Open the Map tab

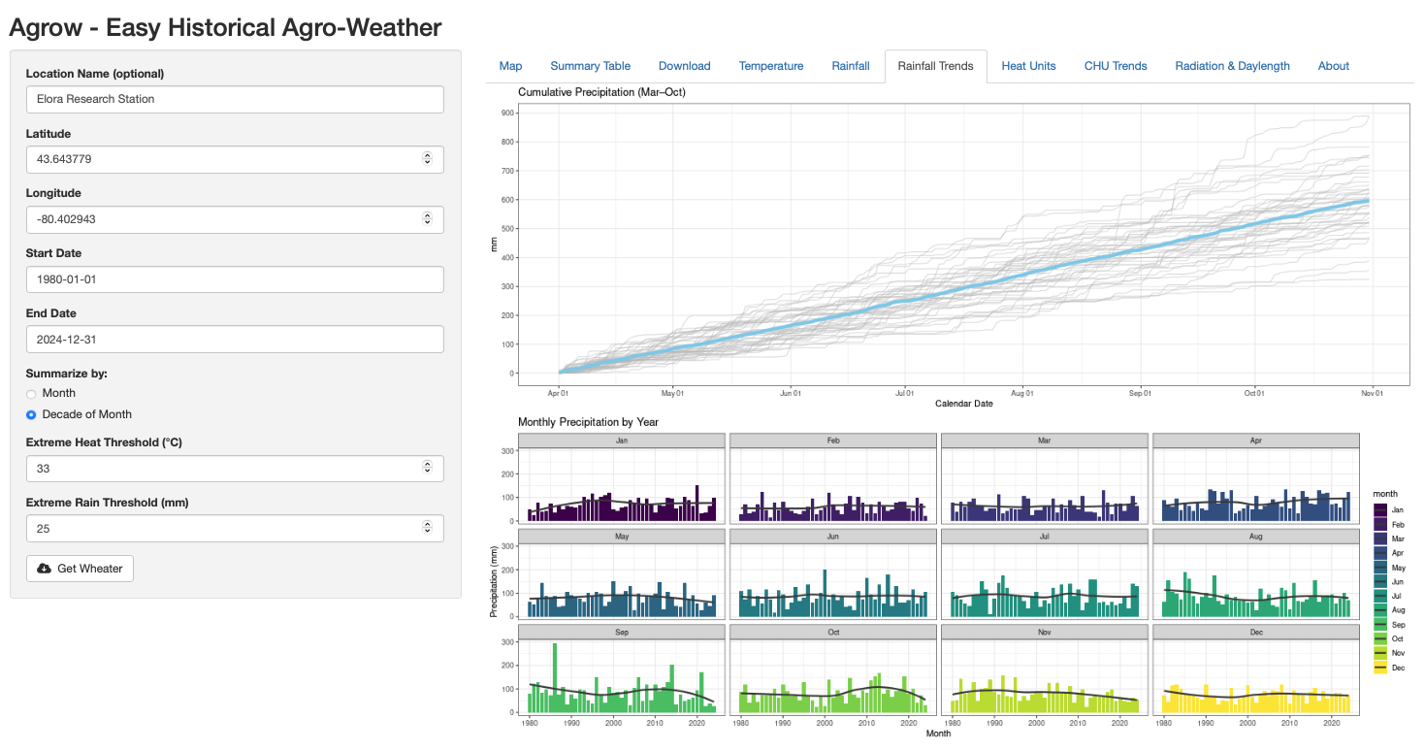coord(510,66)
